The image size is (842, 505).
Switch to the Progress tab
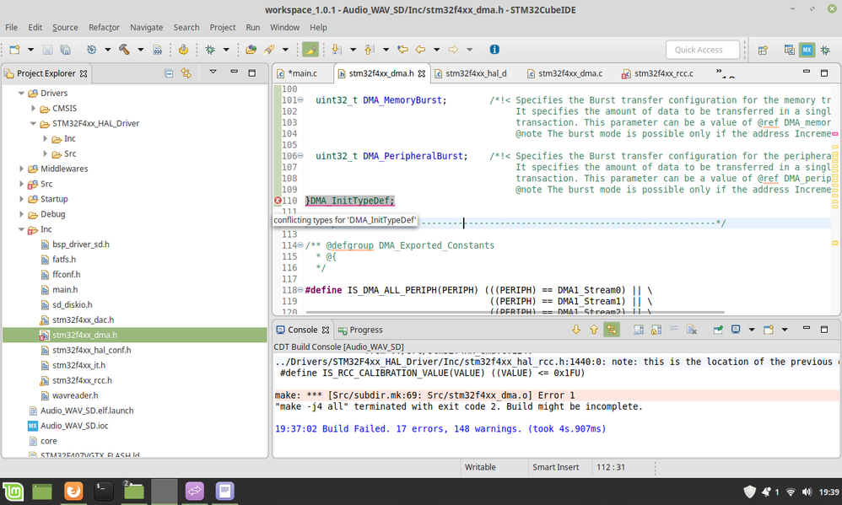point(360,330)
